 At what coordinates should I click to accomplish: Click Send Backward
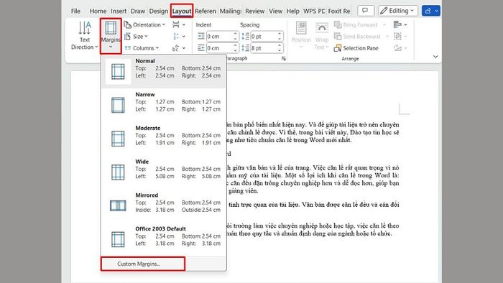point(356,37)
